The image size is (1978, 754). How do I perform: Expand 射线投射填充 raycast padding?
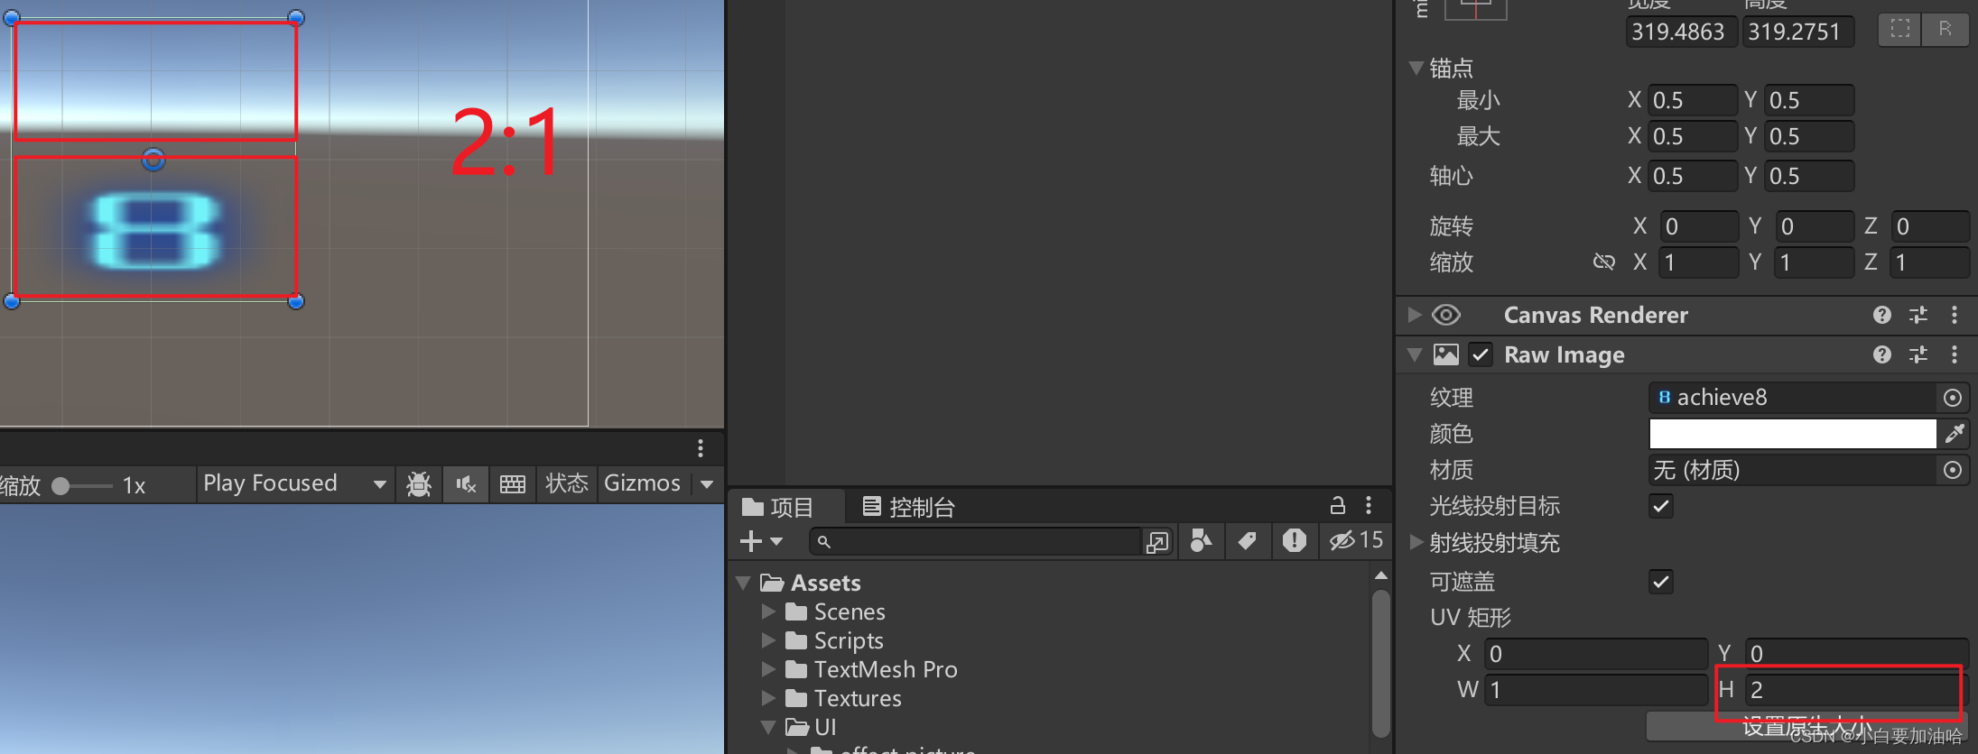click(1416, 542)
